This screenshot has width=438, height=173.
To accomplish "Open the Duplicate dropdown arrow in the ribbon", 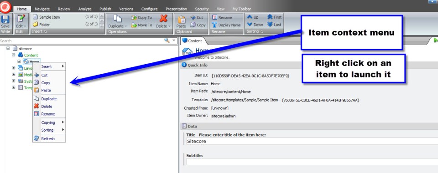I will (x=126, y=26).
